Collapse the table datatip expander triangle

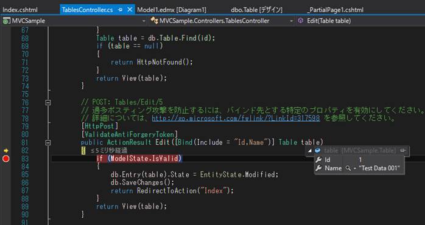[x=310, y=151]
